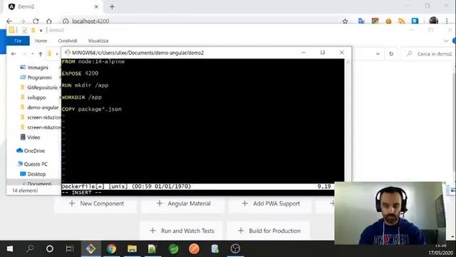
Task: Open a new Chrome tab
Action: coord(112,6)
